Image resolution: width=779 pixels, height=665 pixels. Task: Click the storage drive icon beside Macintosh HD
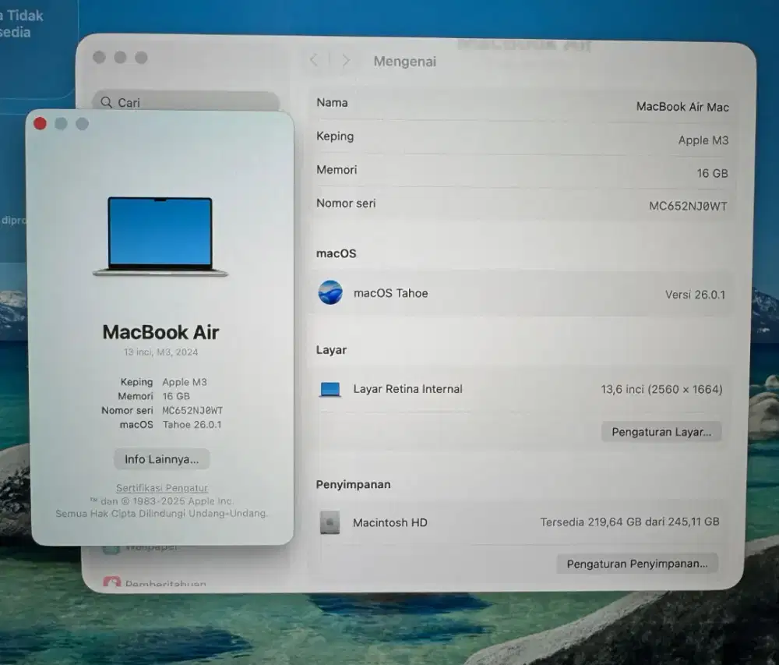(x=330, y=522)
